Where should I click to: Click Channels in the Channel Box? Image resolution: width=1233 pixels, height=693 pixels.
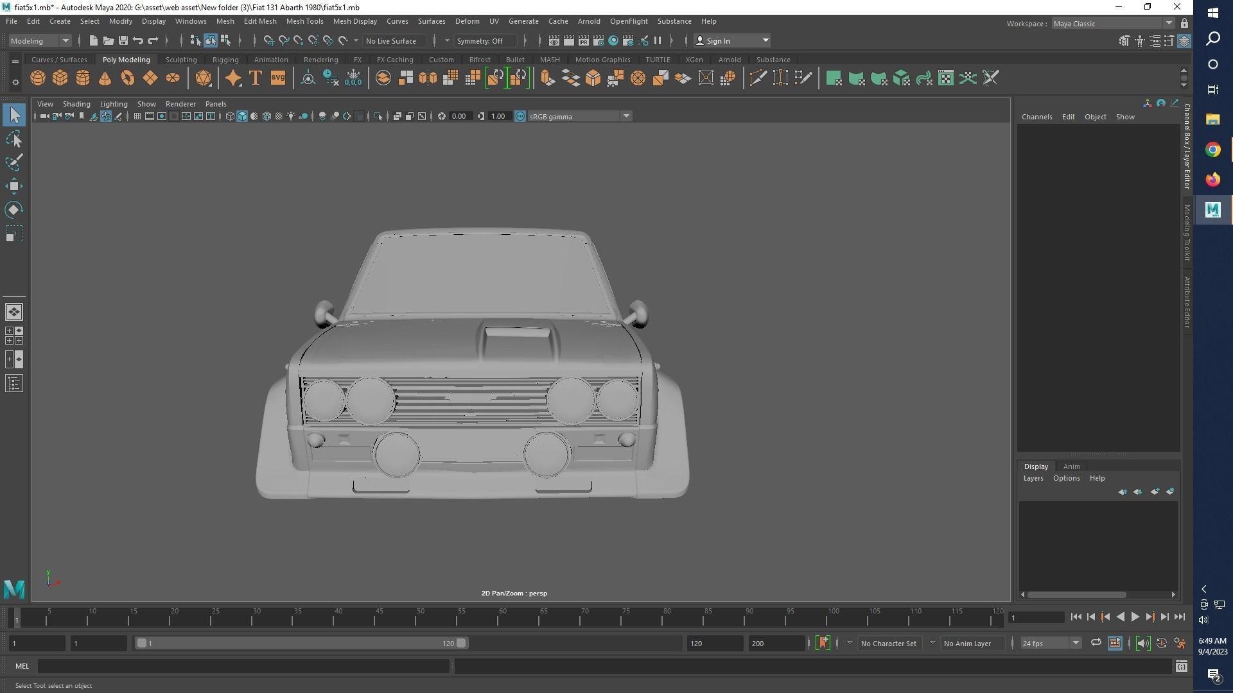1036,117
